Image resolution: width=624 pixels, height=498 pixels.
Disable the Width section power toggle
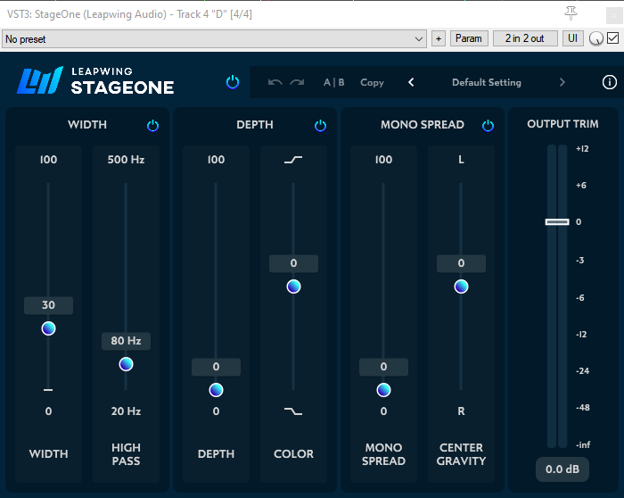(152, 126)
